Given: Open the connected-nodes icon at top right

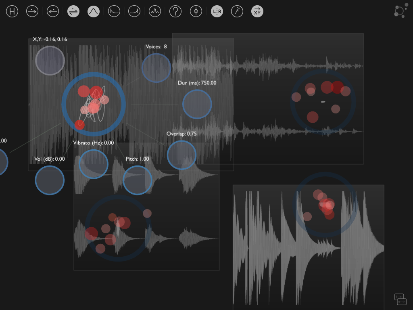Looking at the screenshot, I should (400, 11).
